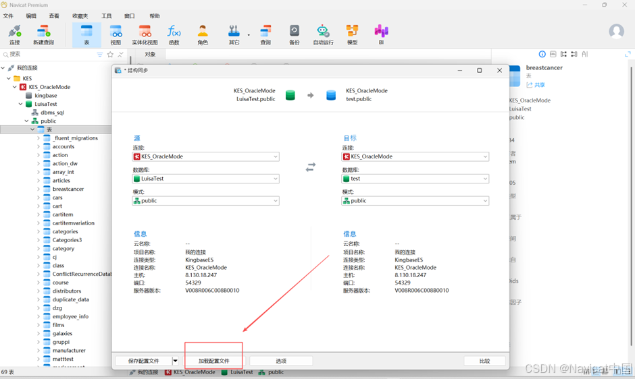
Task: Collapse the LuisaTest database node
Action: (21, 104)
